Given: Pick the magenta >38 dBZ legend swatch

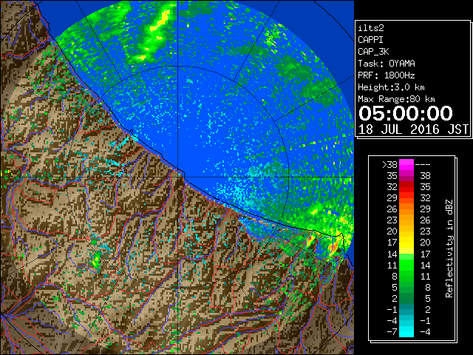Looking at the screenshot, I should tap(406, 165).
